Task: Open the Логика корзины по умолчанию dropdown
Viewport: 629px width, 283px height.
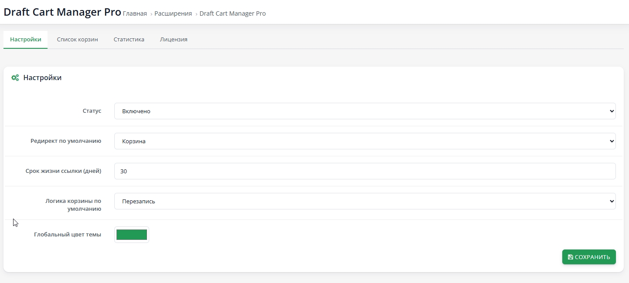Action: (x=365, y=201)
